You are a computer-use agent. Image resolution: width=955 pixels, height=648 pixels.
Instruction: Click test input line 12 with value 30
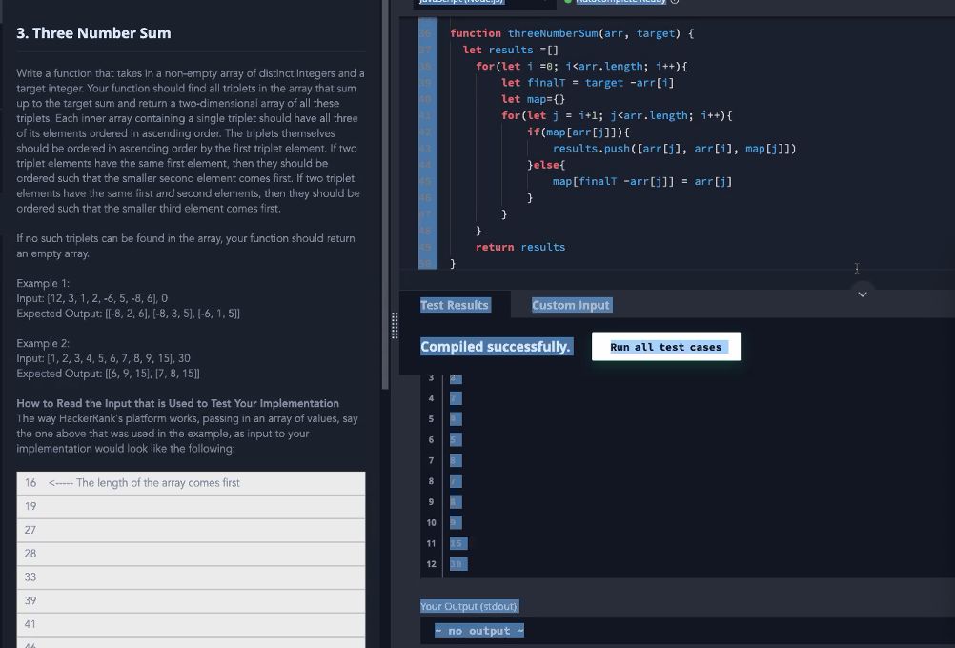pyautogui.click(x=458, y=564)
